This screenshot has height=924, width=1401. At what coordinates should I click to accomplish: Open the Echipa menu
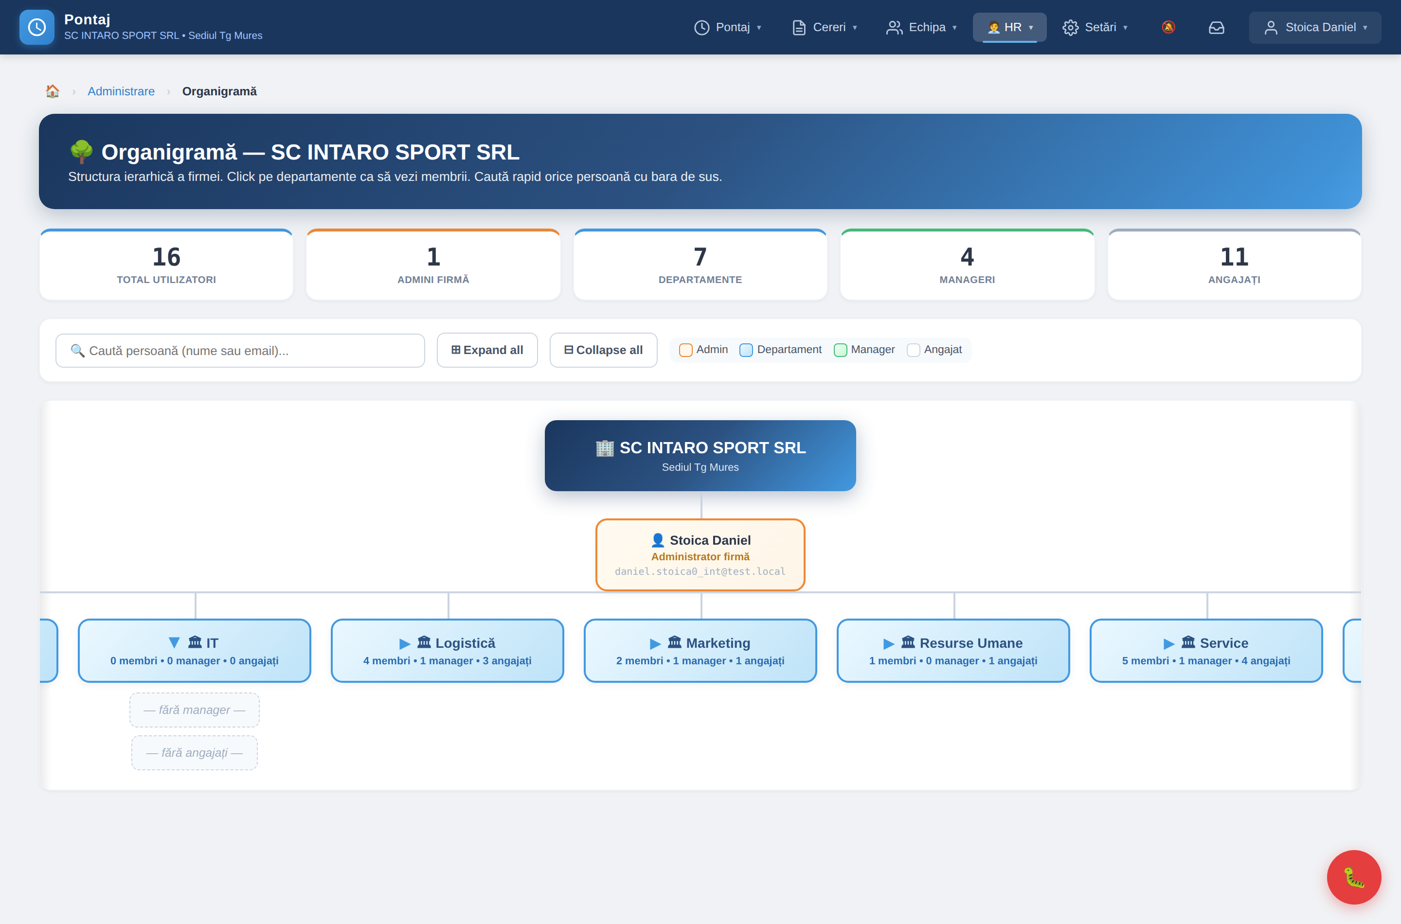(x=921, y=28)
